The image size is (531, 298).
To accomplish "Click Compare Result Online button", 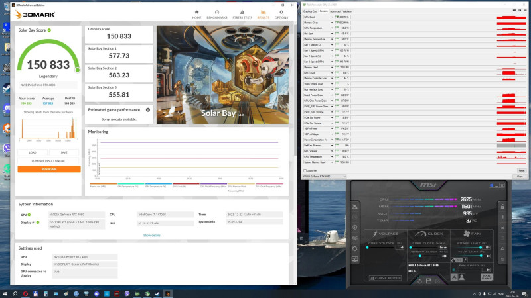I will click(x=48, y=161).
